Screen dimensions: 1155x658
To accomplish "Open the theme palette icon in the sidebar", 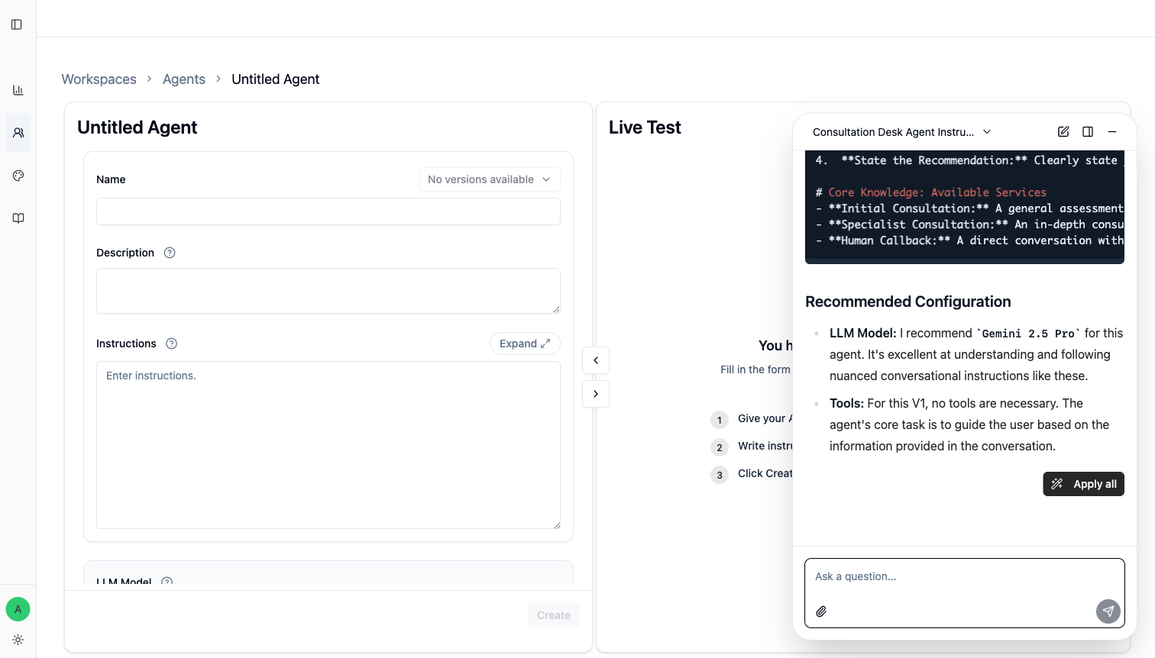I will tap(18, 175).
